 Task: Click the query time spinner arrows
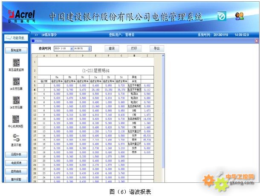click(90, 49)
